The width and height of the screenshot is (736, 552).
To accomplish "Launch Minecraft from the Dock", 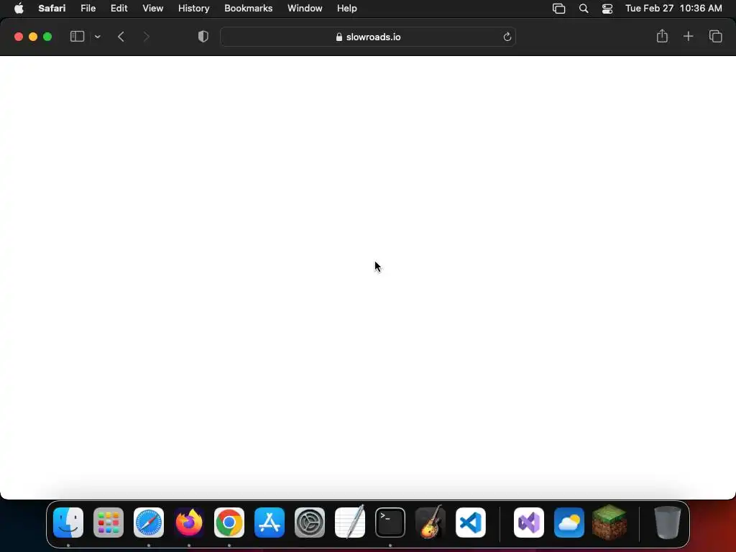I will (x=609, y=522).
